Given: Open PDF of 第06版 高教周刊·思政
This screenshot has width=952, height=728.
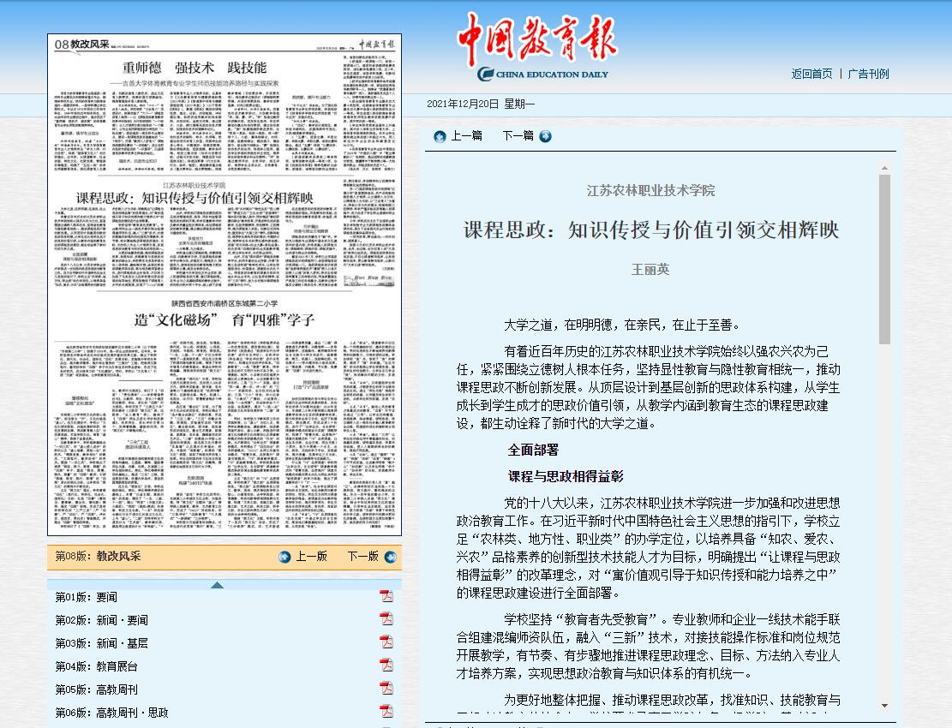Looking at the screenshot, I should (386, 712).
